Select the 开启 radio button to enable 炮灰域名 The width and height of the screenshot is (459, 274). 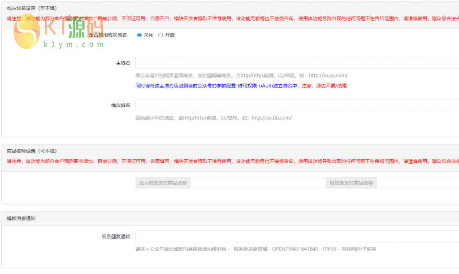pyautogui.click(x=160, y=35)
